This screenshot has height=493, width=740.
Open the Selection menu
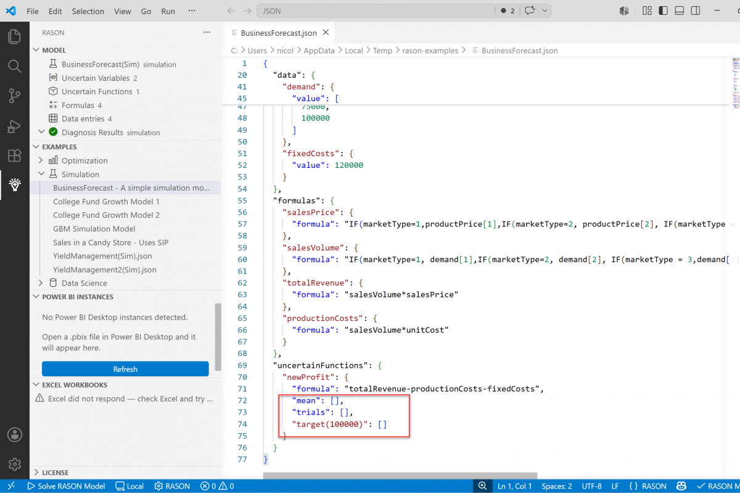[88, 11]
